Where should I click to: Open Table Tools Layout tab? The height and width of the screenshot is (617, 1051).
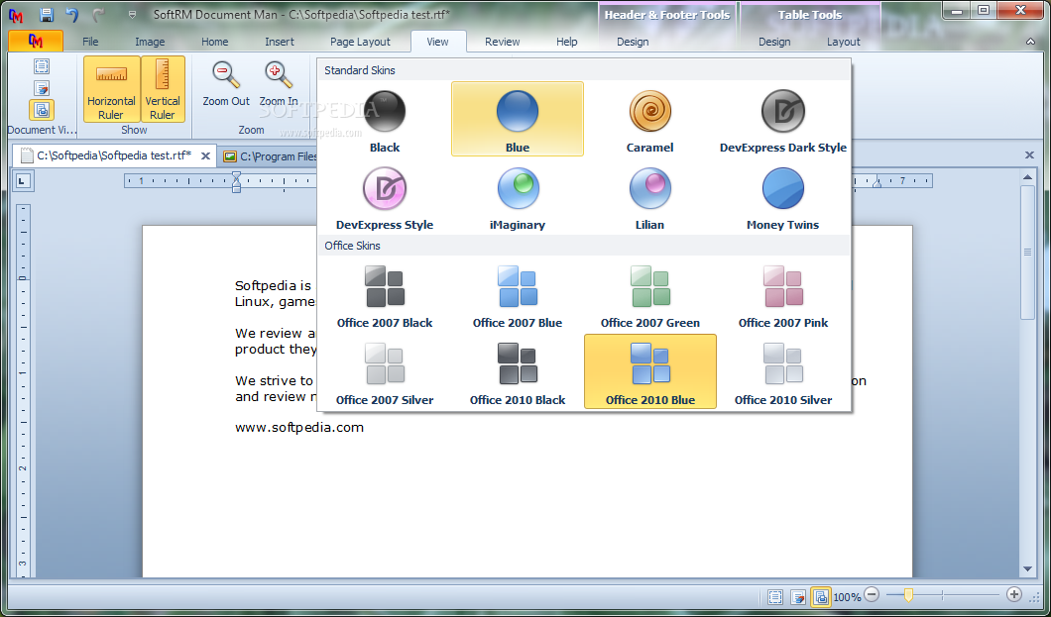[x=843, y=42]
